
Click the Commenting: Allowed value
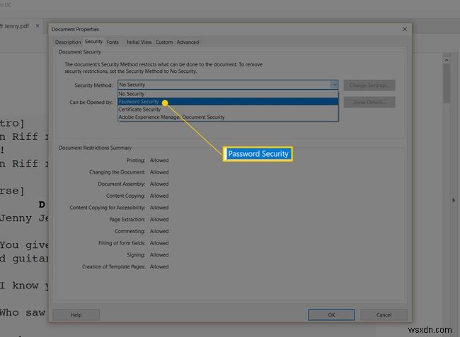click(x=159, y=231)
